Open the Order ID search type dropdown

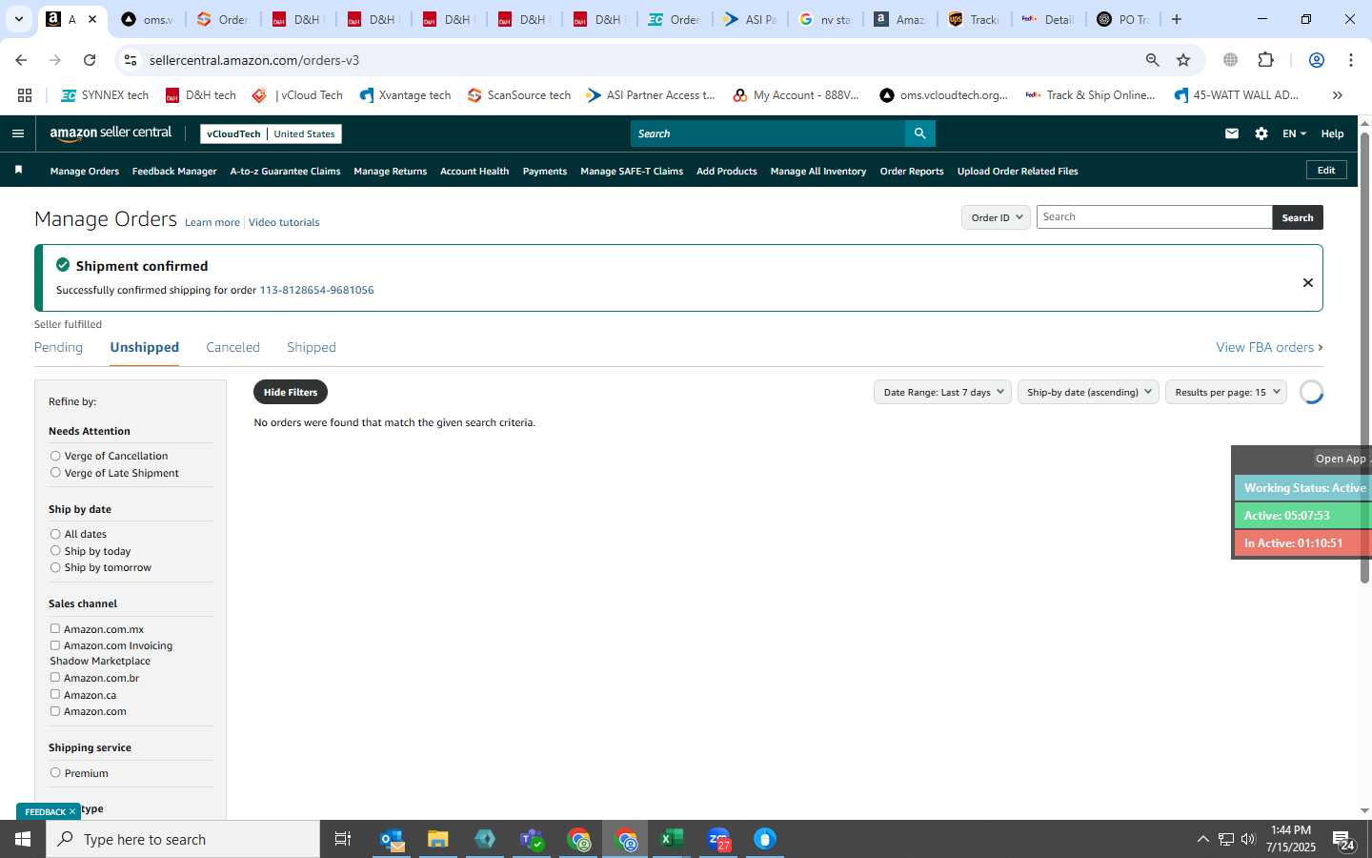[x=996, y=217]
